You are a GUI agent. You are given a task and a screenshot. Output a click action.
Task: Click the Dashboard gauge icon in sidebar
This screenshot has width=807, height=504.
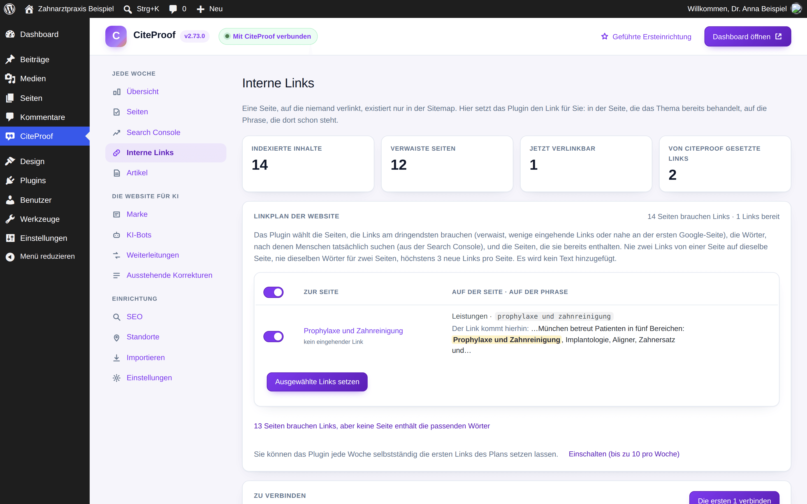[10, 34]
